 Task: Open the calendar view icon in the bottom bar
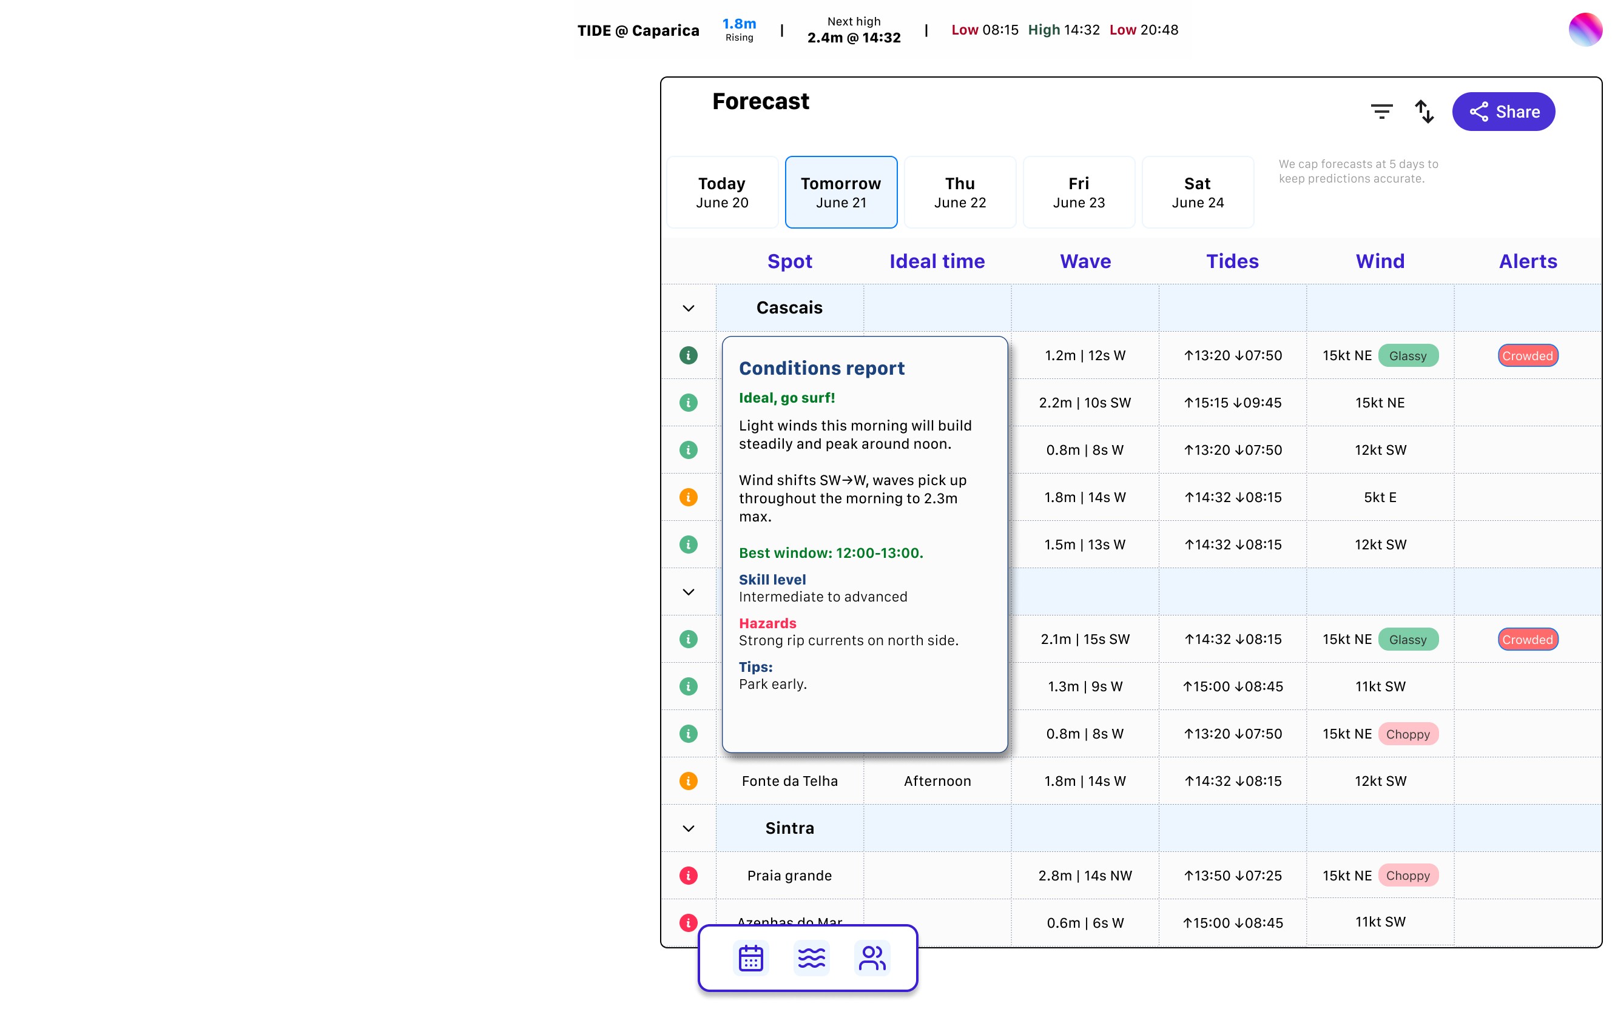click(x=750, y=958)
